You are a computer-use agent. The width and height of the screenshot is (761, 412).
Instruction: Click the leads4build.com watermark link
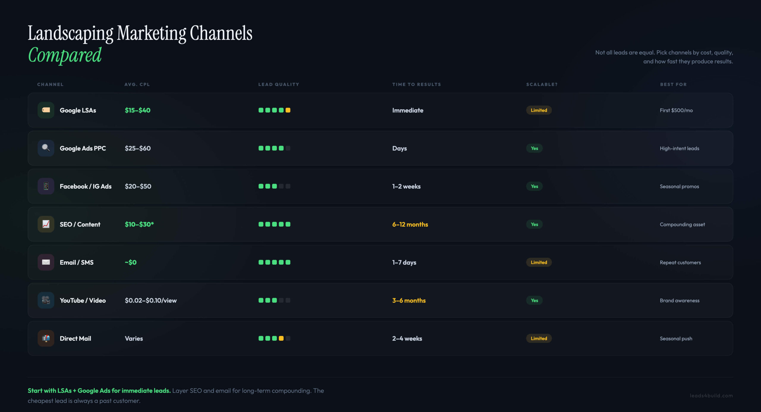click(x=711, y=396)
